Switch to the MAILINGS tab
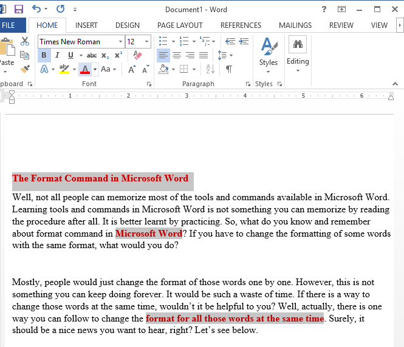Image resolution: width=404 pixels, height=347 pixels. point(295,25)
